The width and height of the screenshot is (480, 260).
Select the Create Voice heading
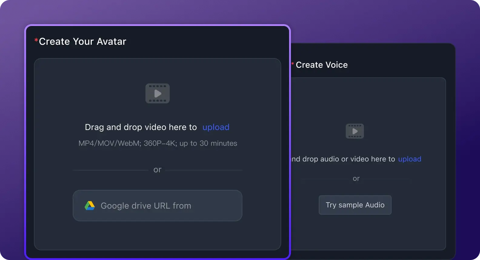coord(322,65)
